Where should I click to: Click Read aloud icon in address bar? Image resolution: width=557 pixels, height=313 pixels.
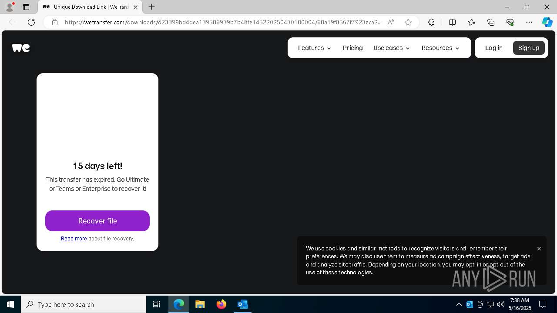click(391, 22)
